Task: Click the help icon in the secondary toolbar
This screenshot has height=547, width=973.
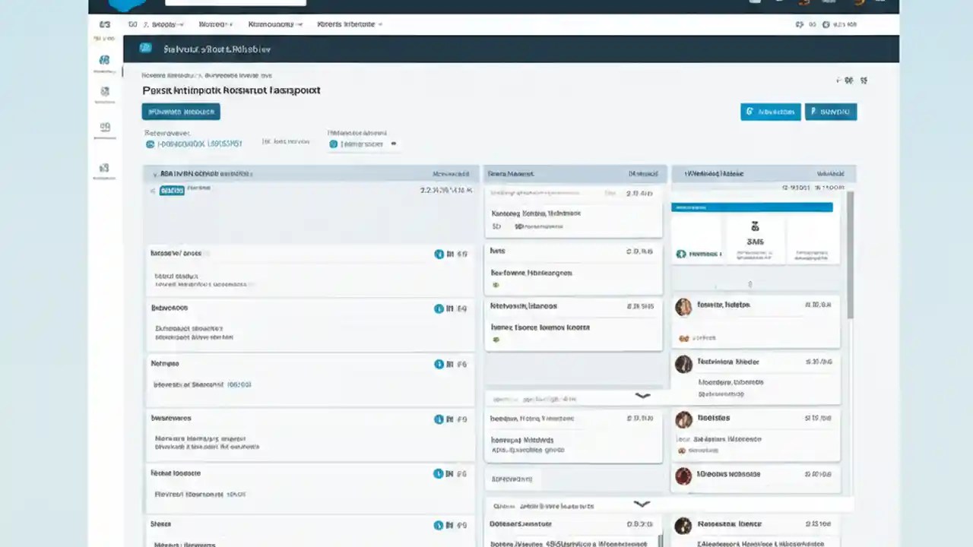Action: [x=824, y=24]
